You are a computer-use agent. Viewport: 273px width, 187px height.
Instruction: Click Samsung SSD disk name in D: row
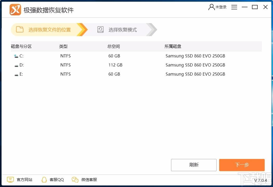coord(195,65)
